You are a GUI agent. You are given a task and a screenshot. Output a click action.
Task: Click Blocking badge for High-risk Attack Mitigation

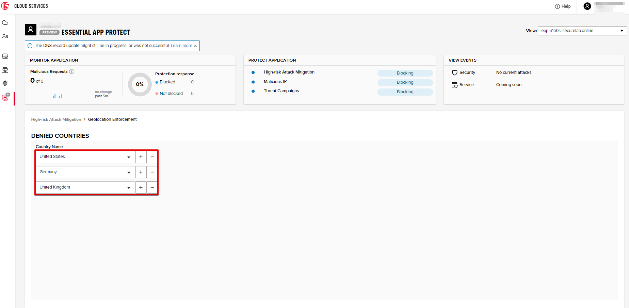coord(405,73)
